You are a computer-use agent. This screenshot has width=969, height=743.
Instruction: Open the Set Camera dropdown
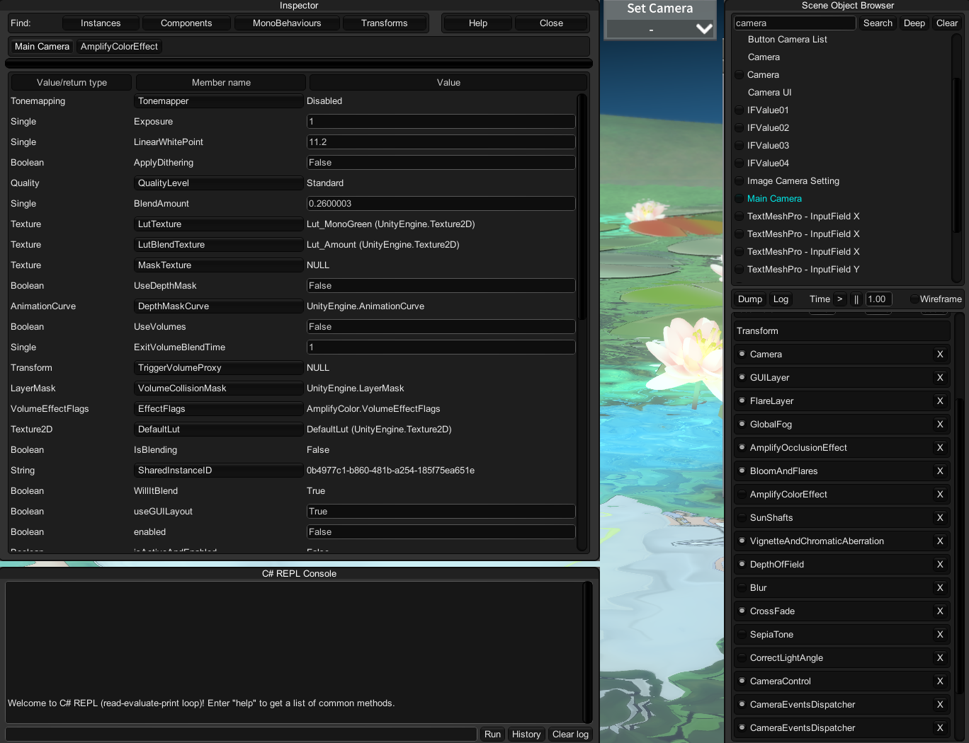pos(659,29)
